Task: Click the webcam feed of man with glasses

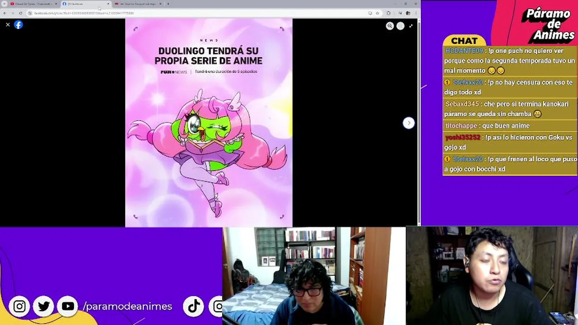Action: pos(314,276)
